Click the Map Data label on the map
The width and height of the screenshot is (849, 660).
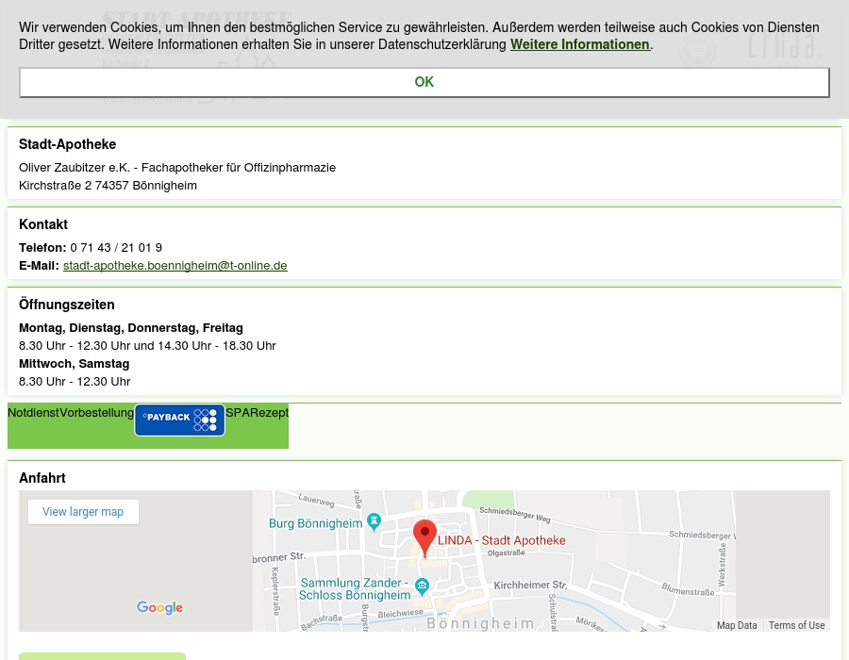coord(737,625)
